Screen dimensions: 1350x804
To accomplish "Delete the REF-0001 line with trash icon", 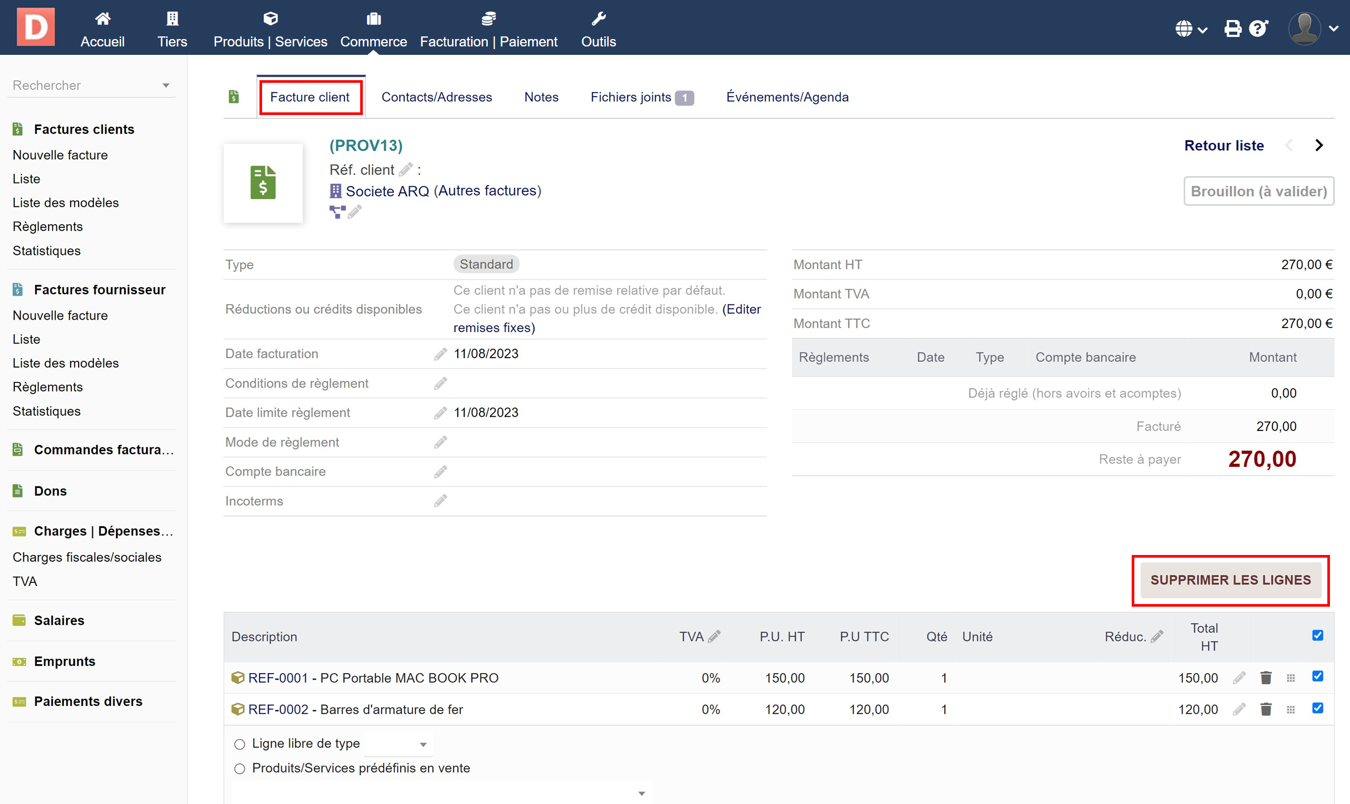I will pos(1266,678).
